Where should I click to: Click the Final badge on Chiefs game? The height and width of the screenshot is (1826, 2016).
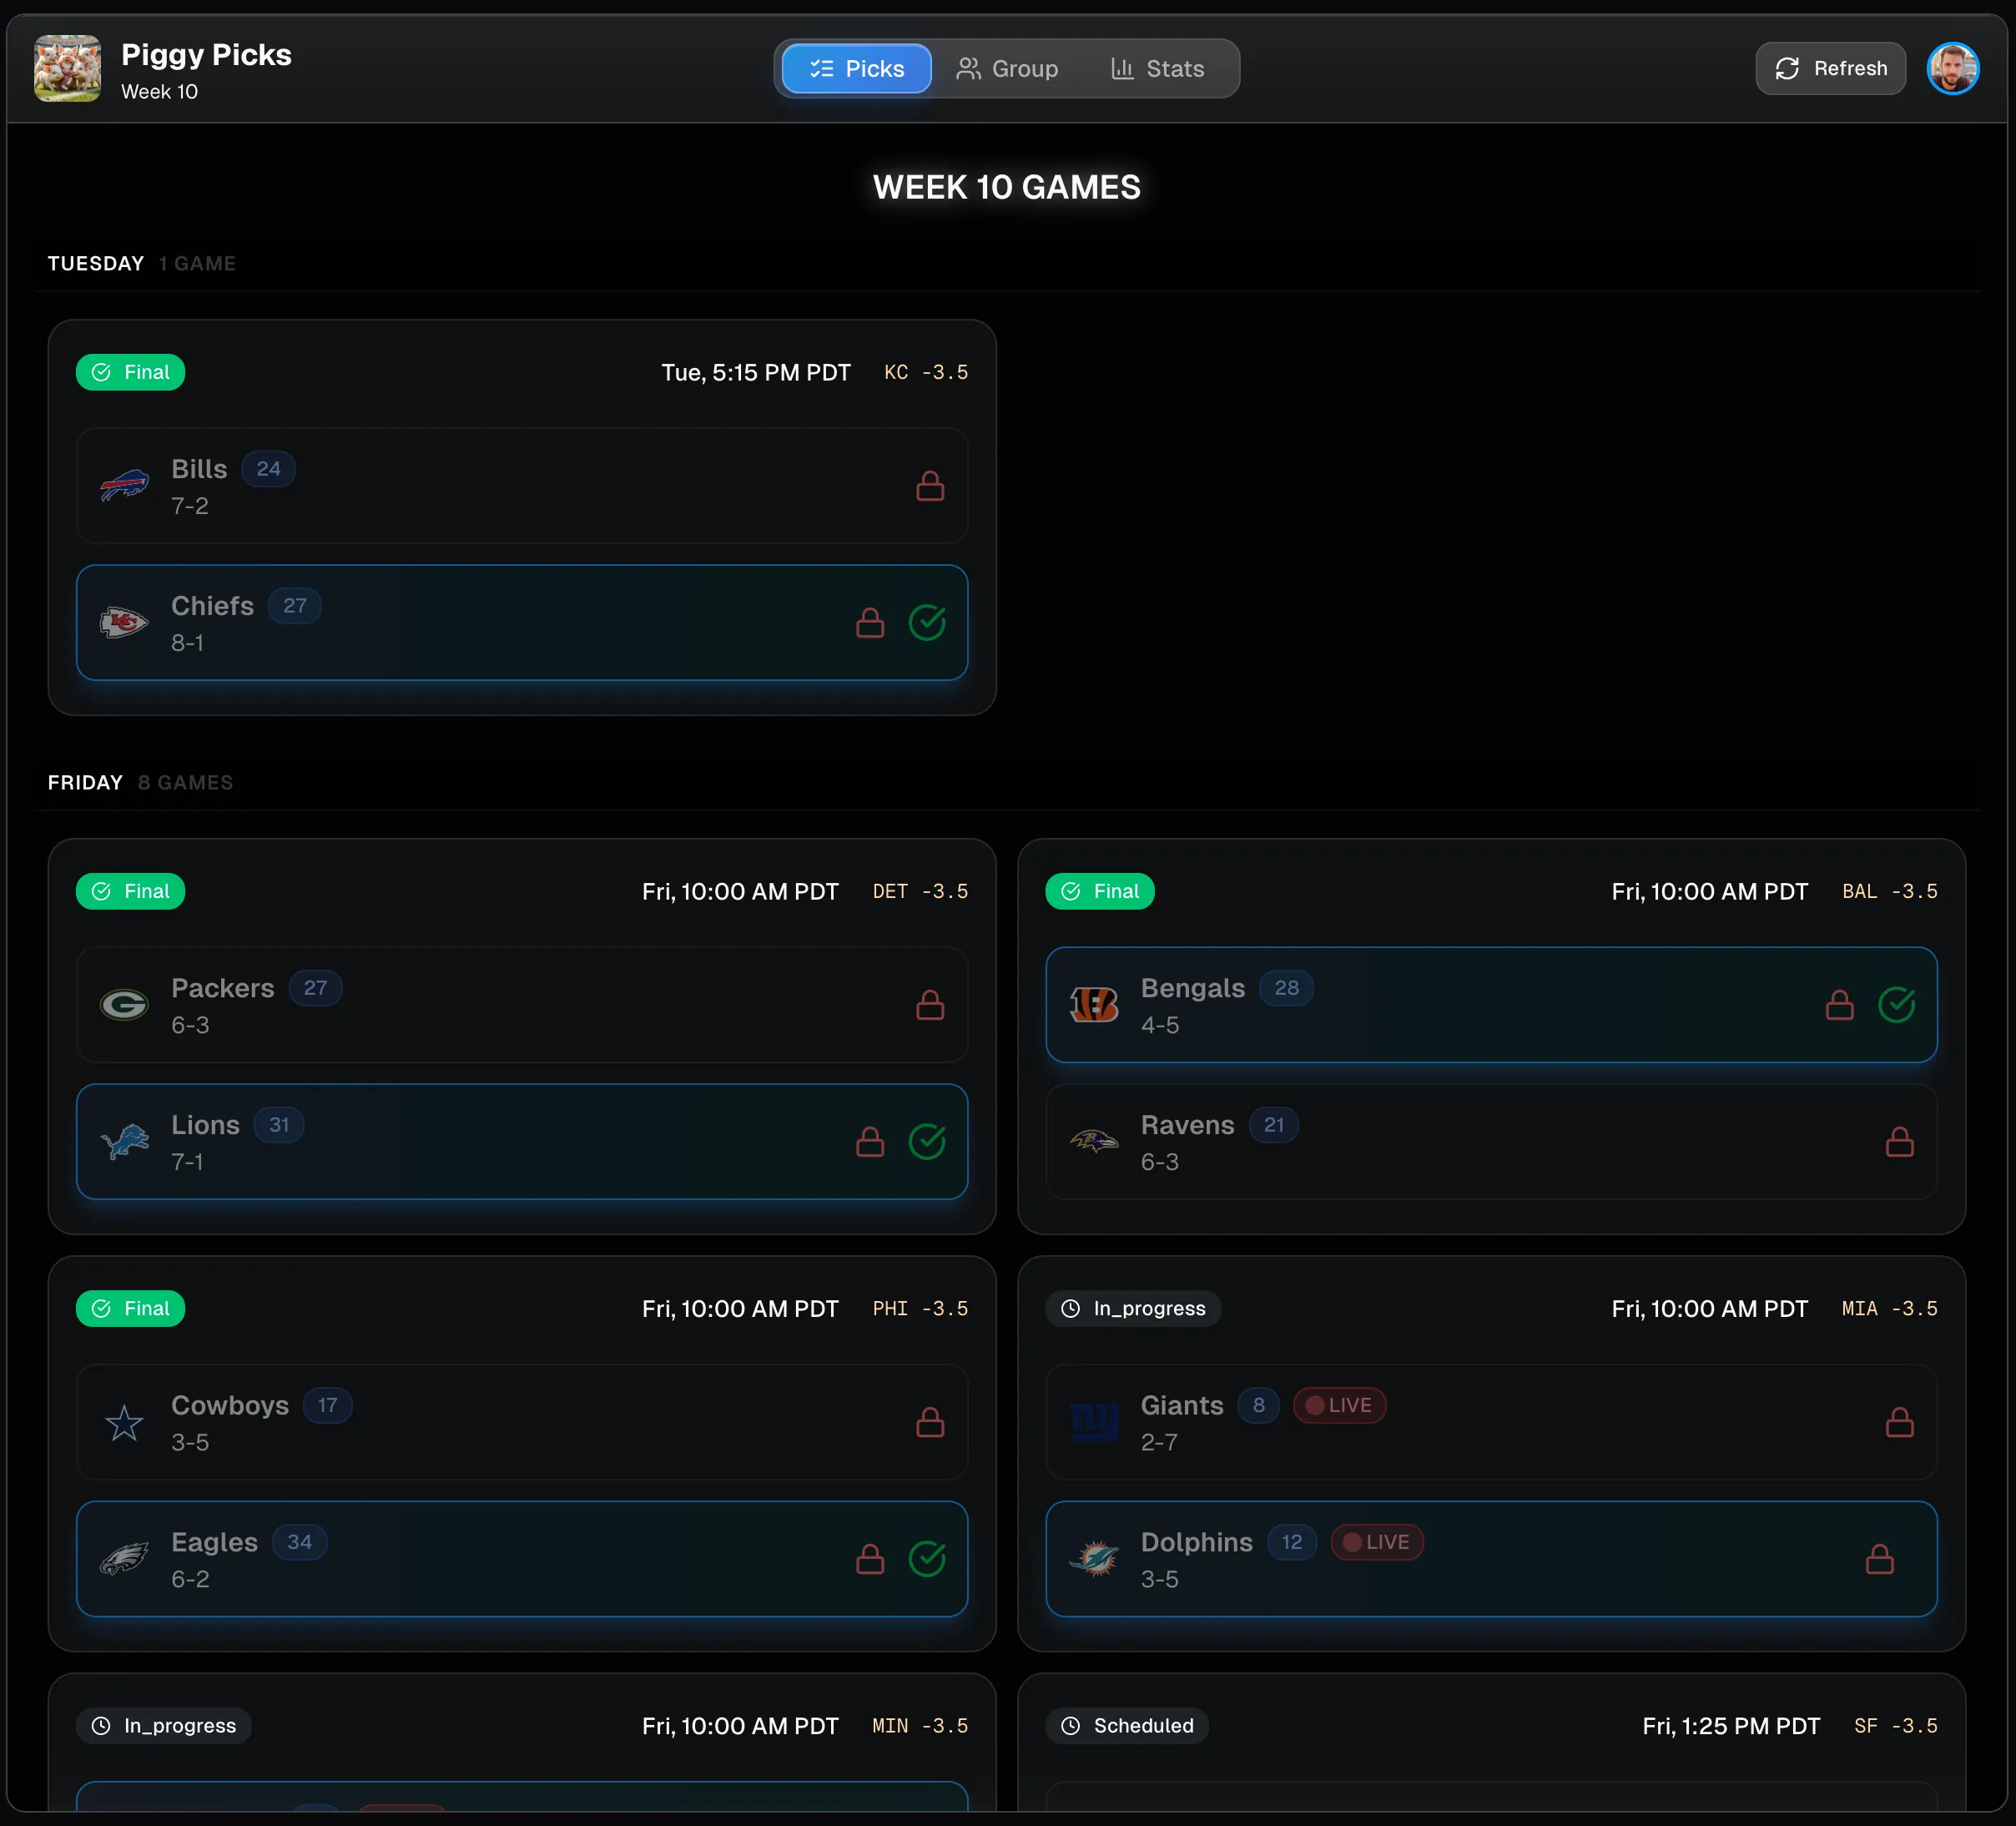[x=130, y=372]
